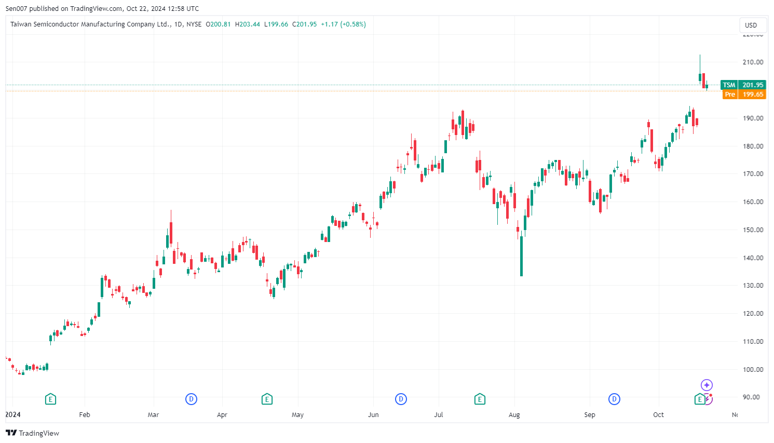The height and width of the screenshot is (443, 774).
Task: Click the 90.00 price axis label
Action: pyautogui.click(x=751, y=397)
